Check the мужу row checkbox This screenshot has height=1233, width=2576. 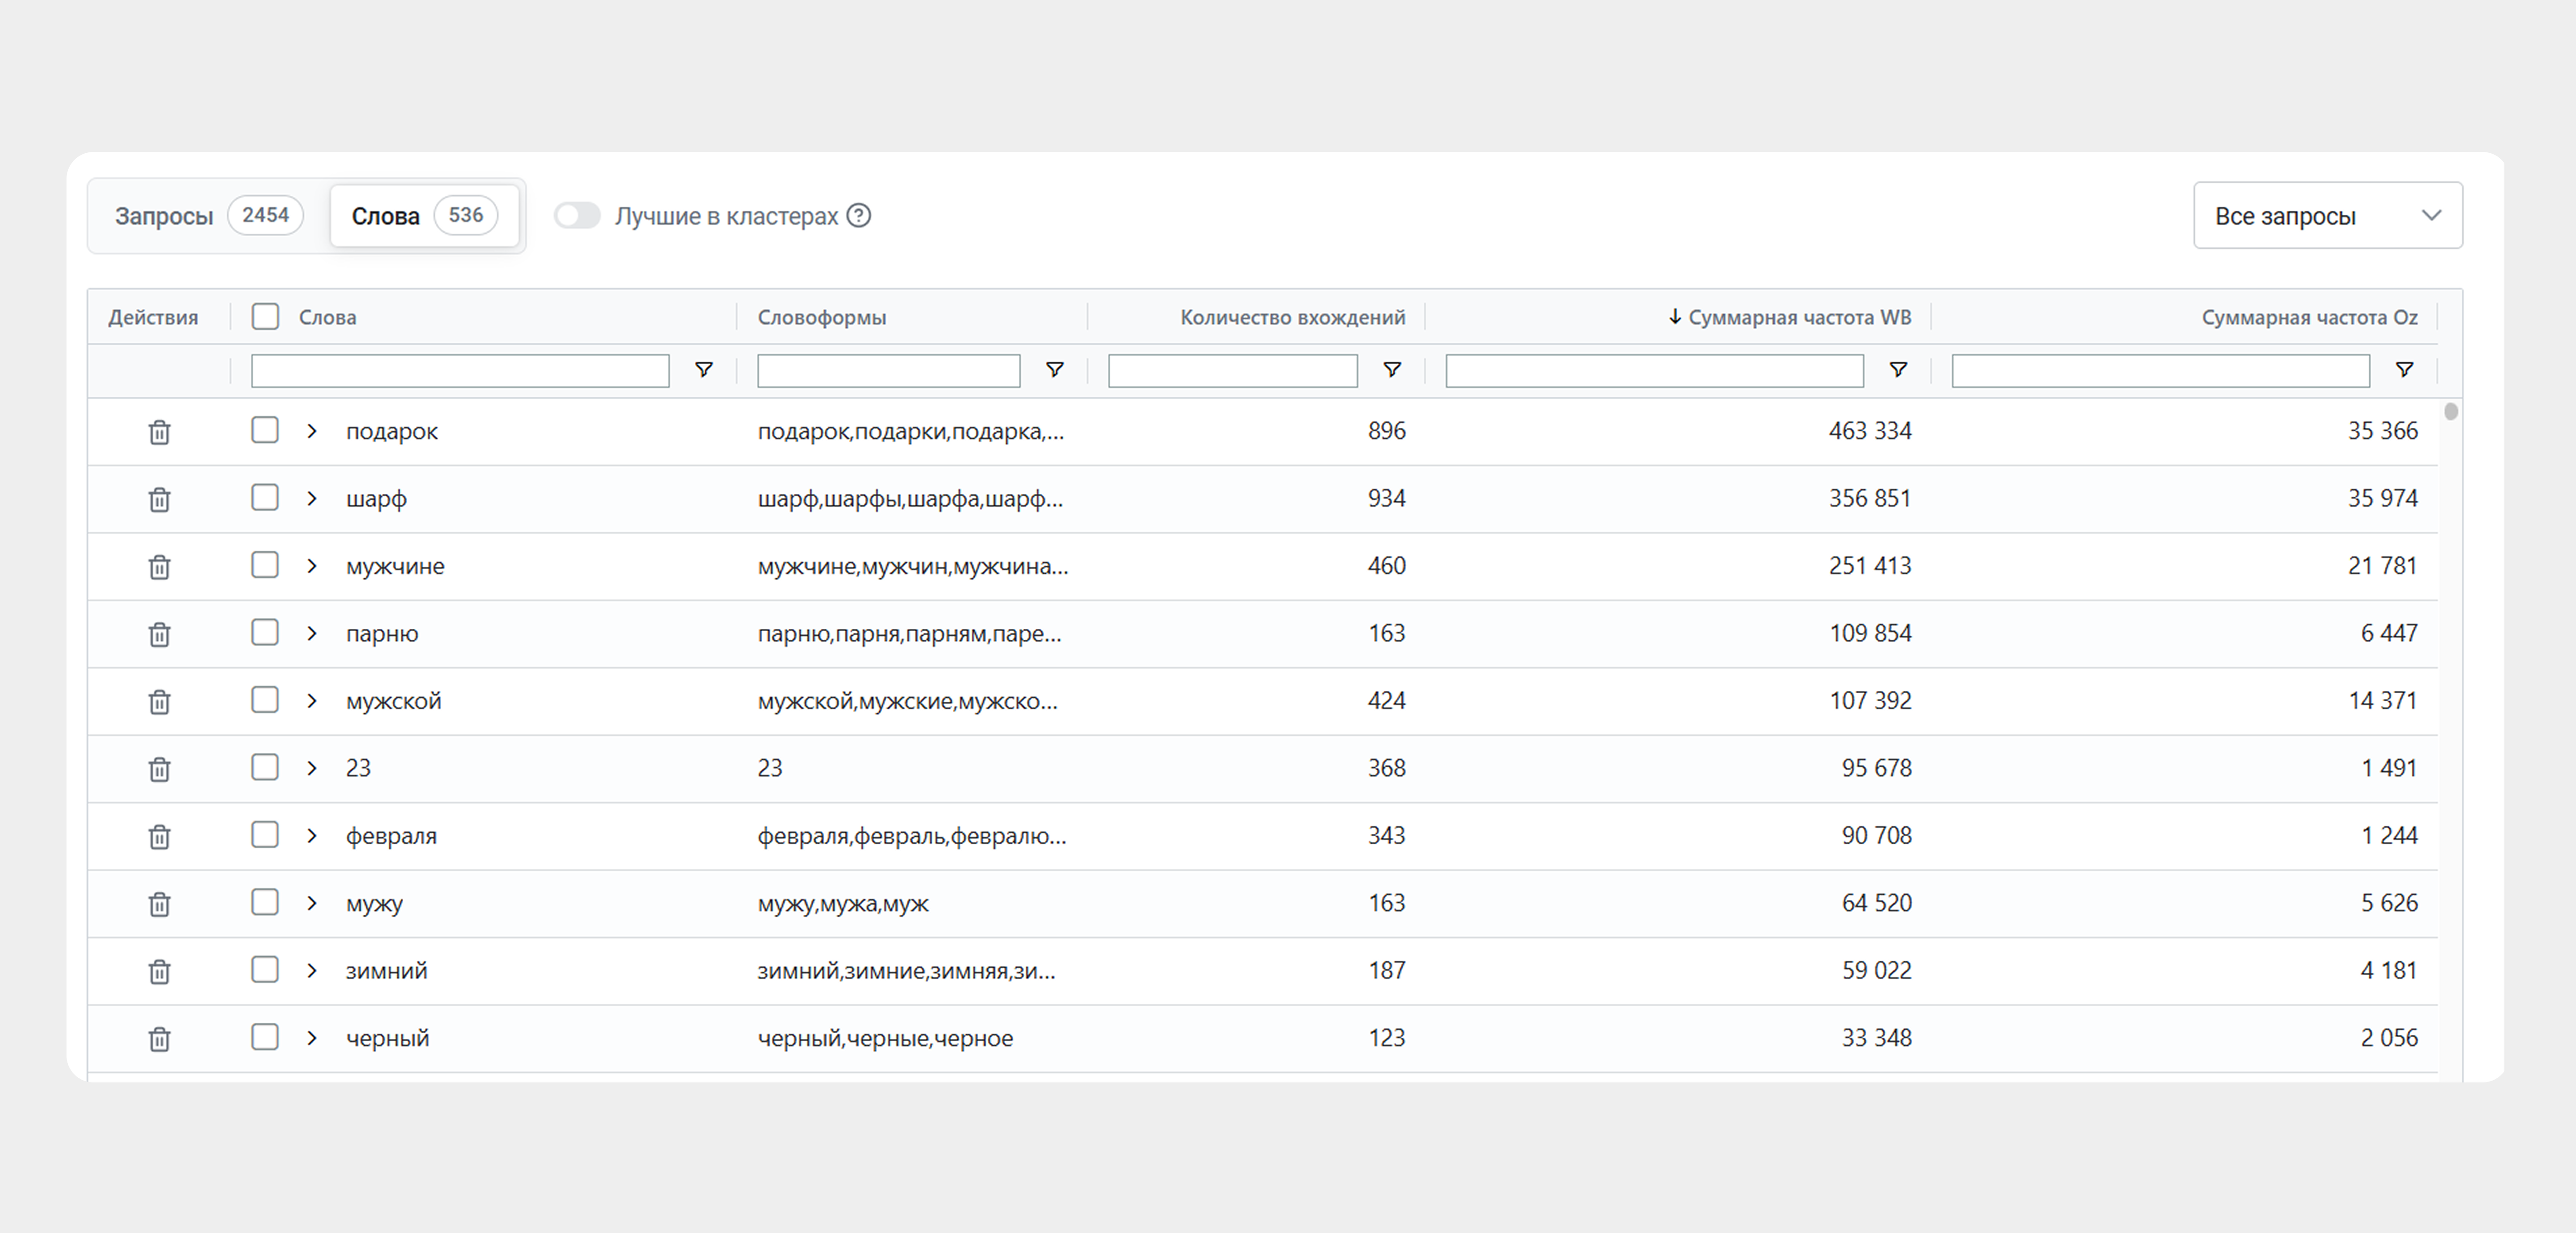[265, 902]
